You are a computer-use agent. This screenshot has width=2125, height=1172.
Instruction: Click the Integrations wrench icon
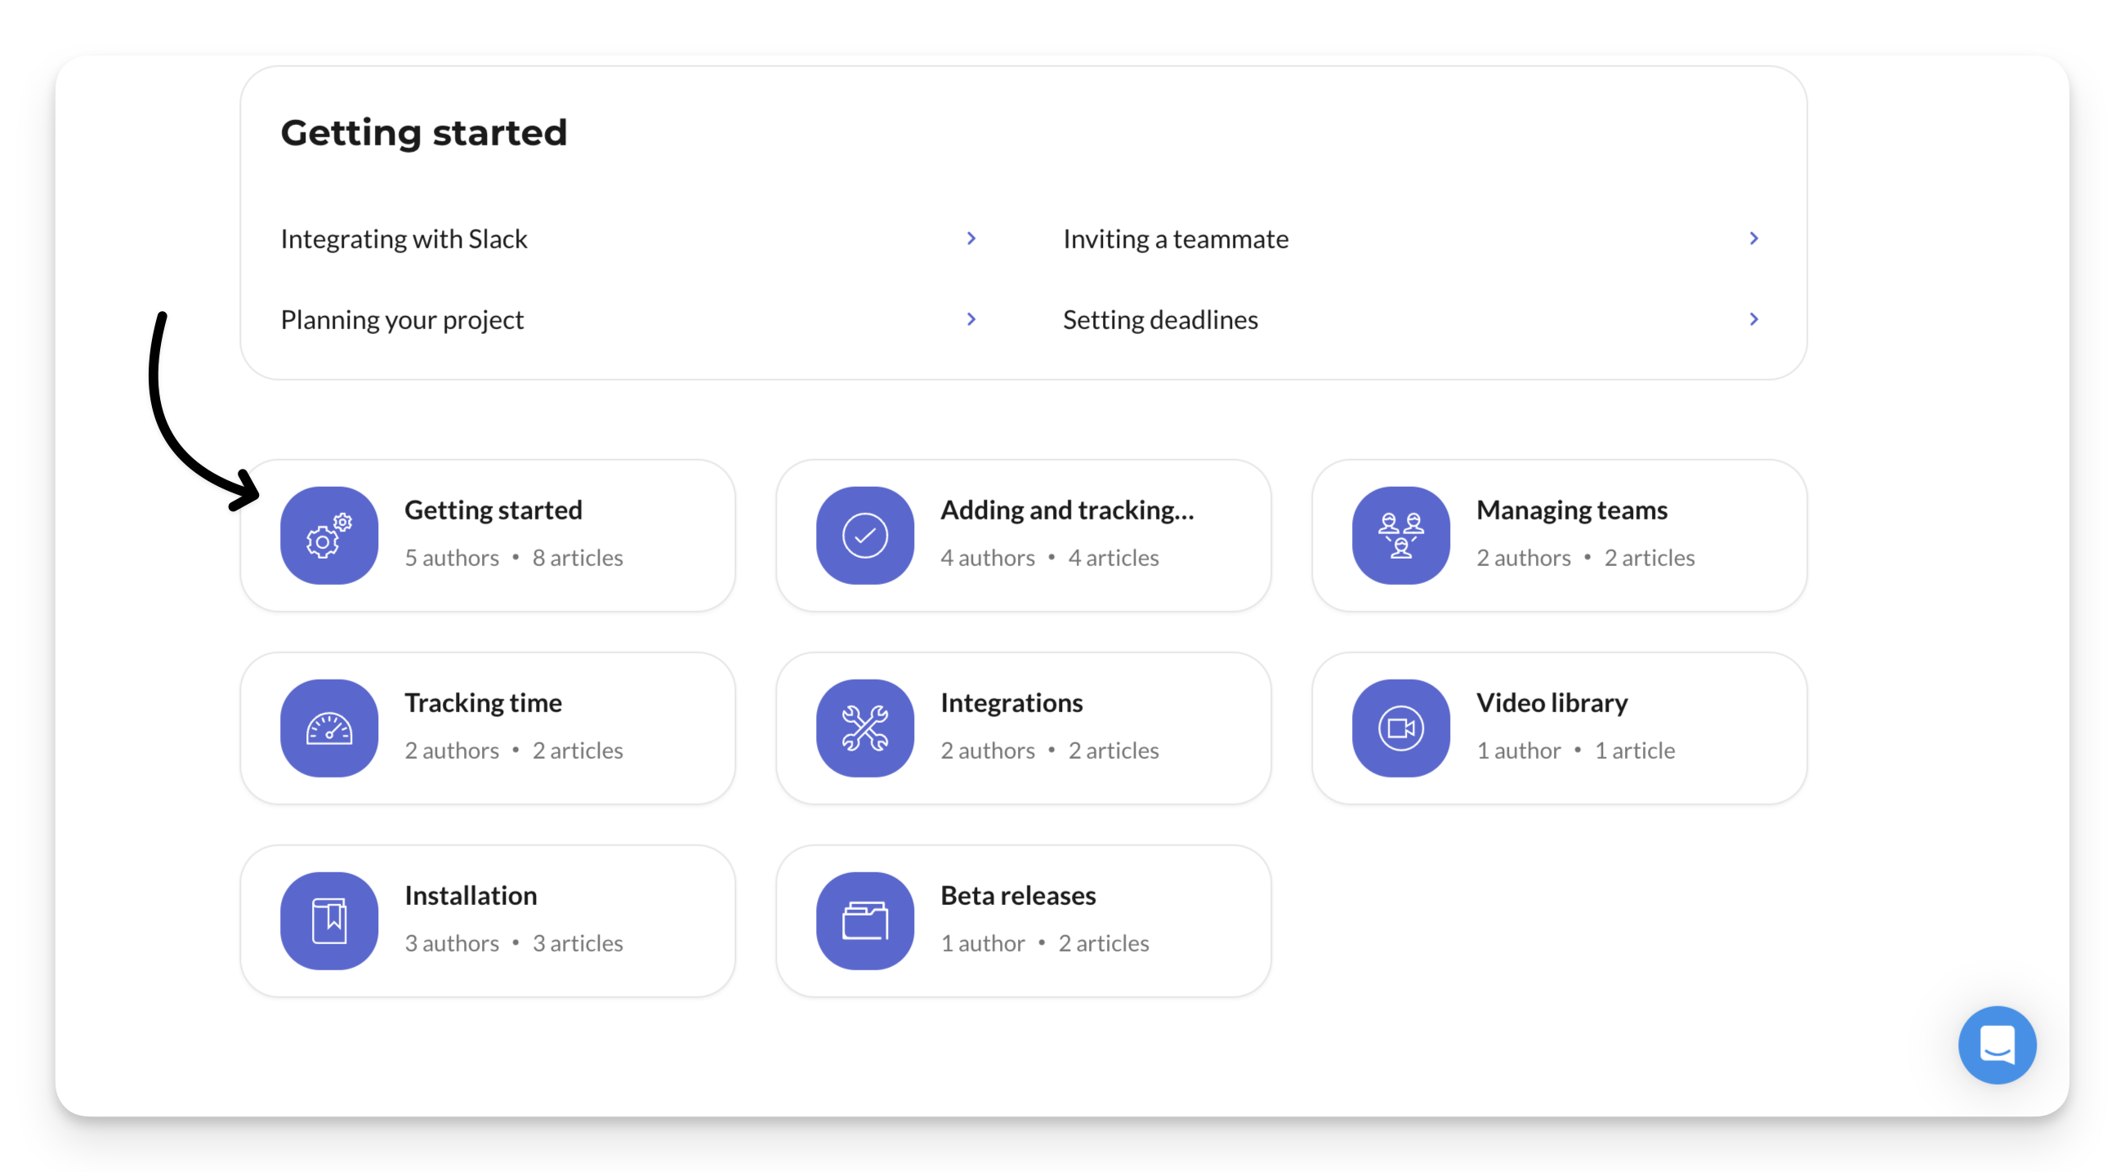tap(864, 729)
